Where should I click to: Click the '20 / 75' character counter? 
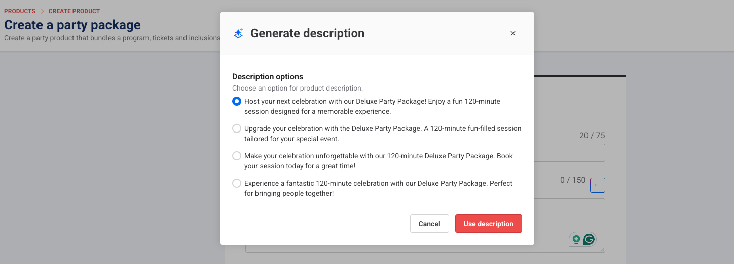click(592, 136)
